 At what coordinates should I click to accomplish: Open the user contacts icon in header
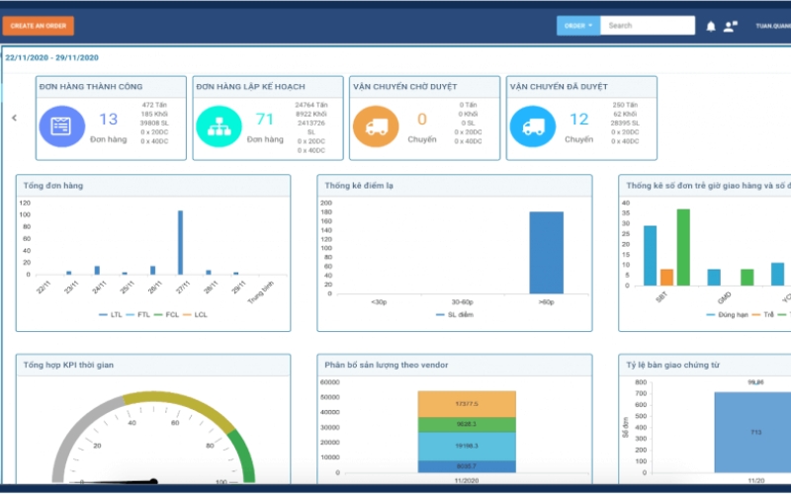click(x=731, y=27)
